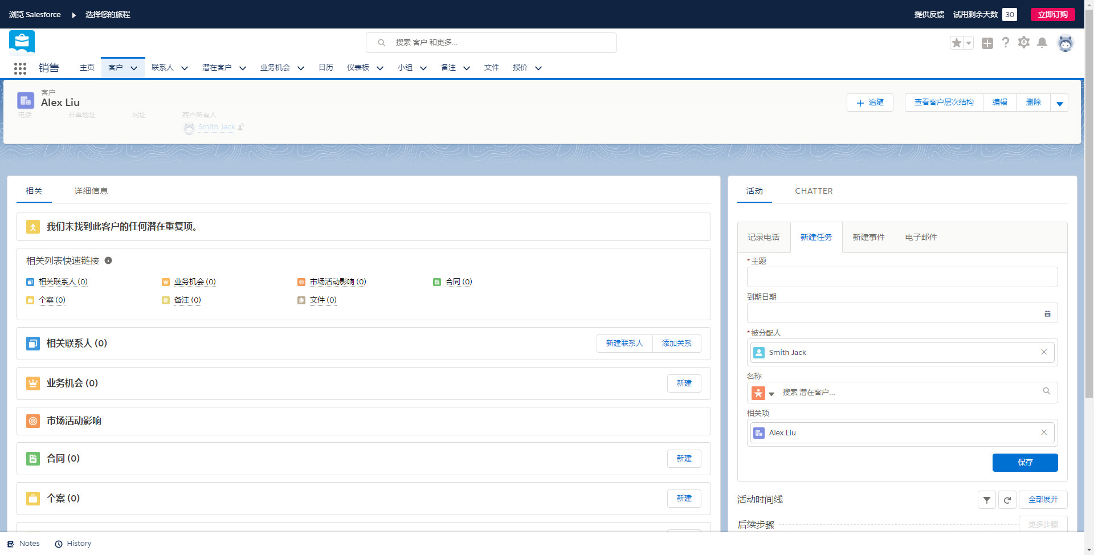Click the Salesforce briefcase logo
Image resolution: width=1094 pixels, height=555 pixels.
[22, 42]
